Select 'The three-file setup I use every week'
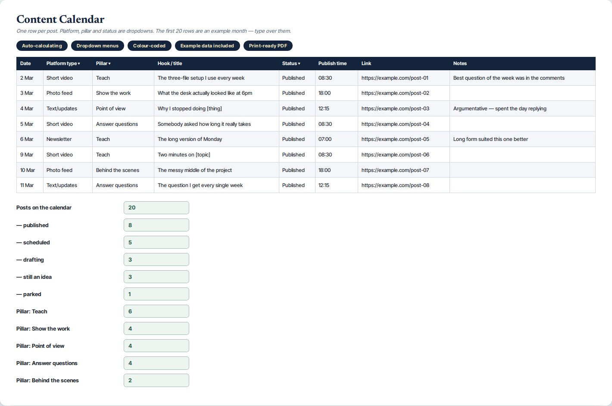Screen dimensions: 612x406 pos(216,78)
